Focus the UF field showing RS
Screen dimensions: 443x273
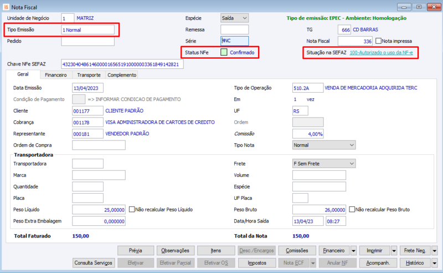[300, 111]
